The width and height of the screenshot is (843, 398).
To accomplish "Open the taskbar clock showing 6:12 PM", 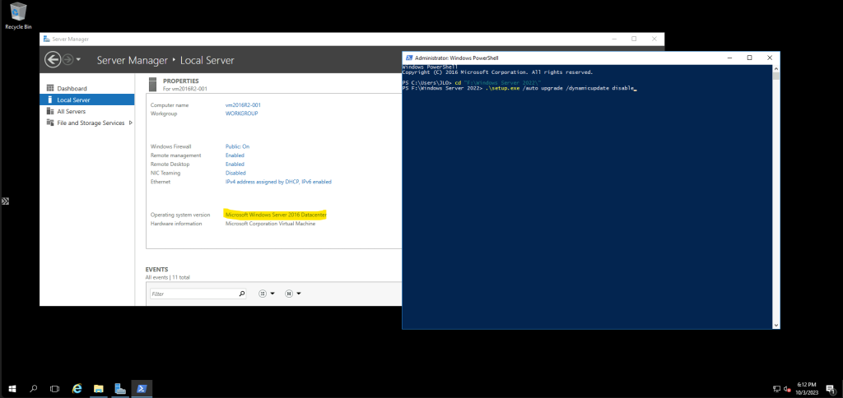I will point(808,388).
